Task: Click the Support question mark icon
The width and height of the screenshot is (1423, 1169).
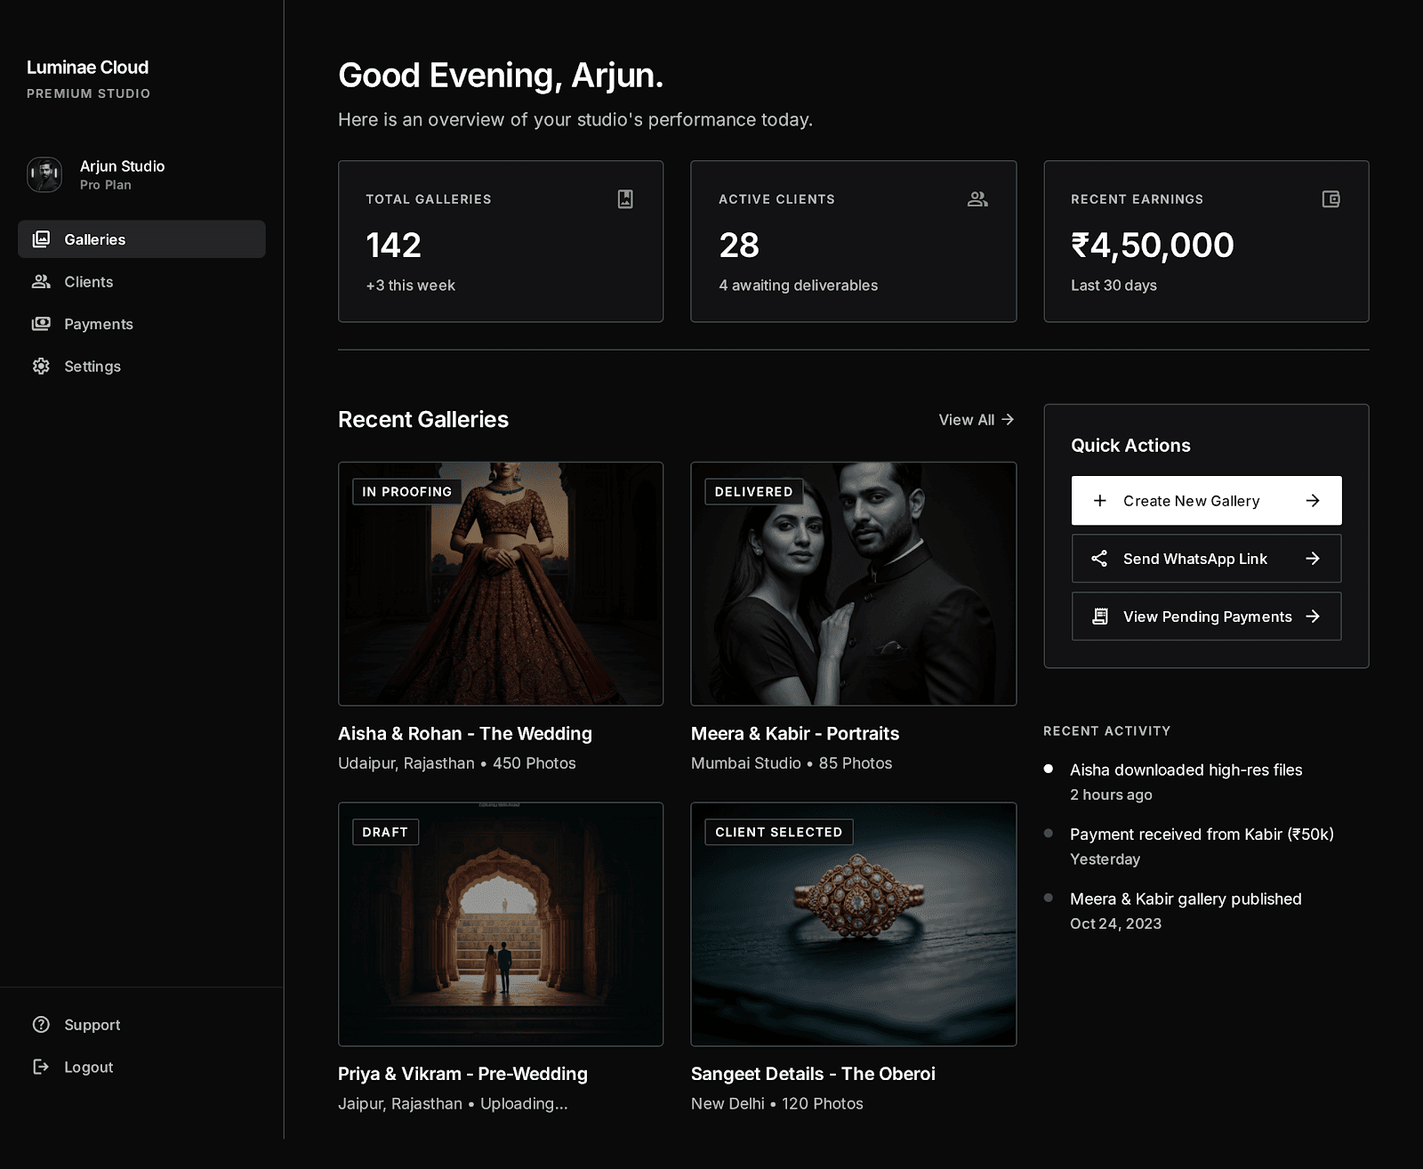Action: [x=41, y=1025]
